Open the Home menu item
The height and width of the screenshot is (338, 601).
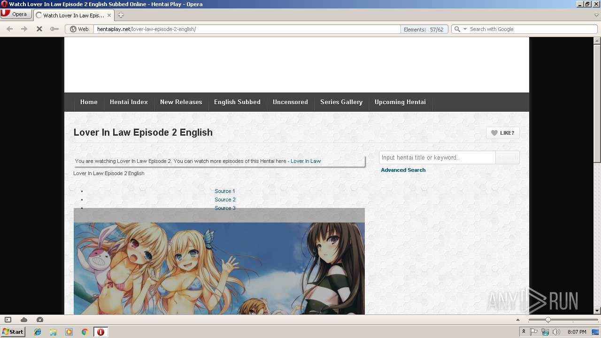[x=89, y=102]
